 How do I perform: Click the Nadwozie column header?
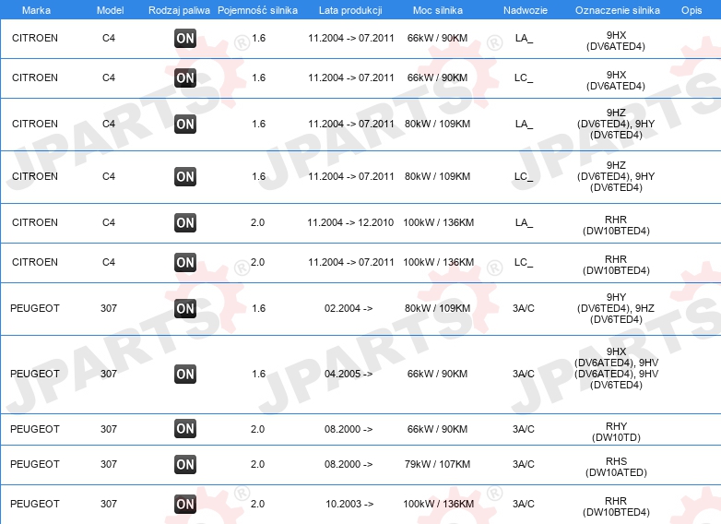526,10
